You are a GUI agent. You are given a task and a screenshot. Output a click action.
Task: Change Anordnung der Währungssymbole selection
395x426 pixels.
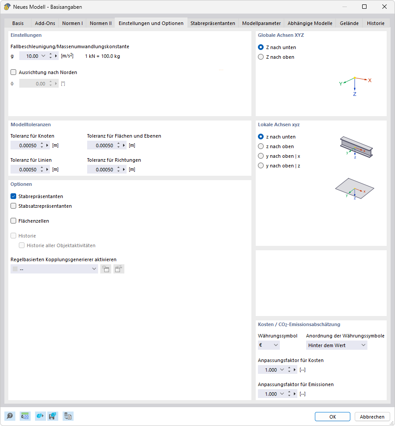[336, 345]
